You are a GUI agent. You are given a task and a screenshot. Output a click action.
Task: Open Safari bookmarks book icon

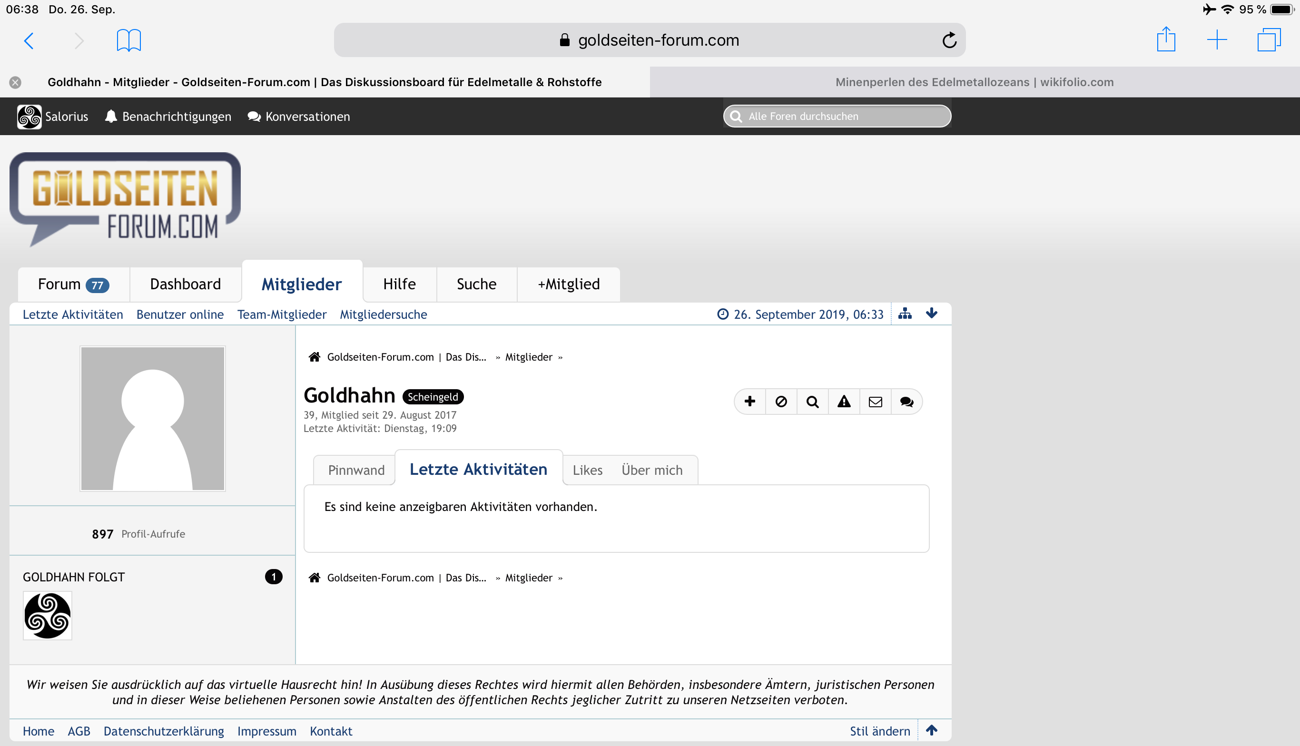coord(128,40)
